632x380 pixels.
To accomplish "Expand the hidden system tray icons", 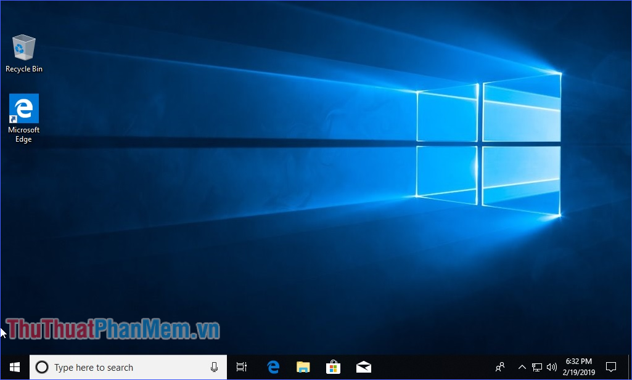I will point(522,366).
